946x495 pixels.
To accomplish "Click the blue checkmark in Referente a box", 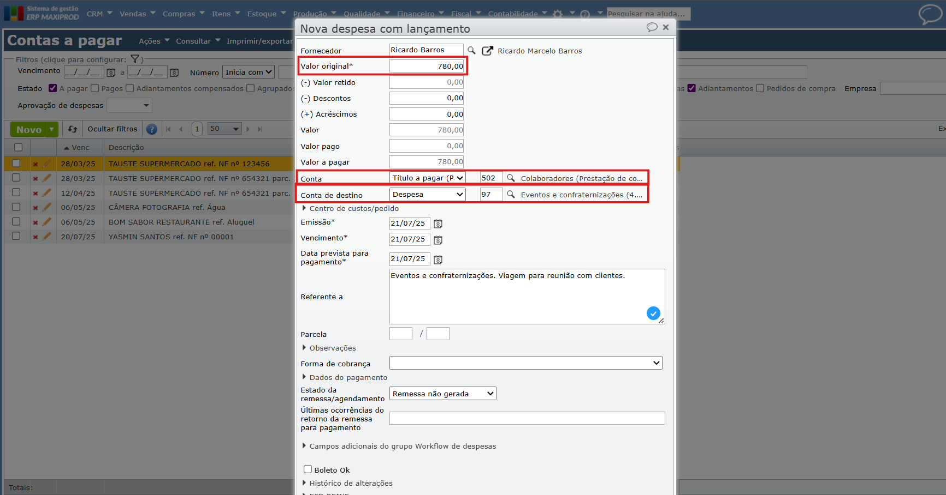I will (653, 313).
